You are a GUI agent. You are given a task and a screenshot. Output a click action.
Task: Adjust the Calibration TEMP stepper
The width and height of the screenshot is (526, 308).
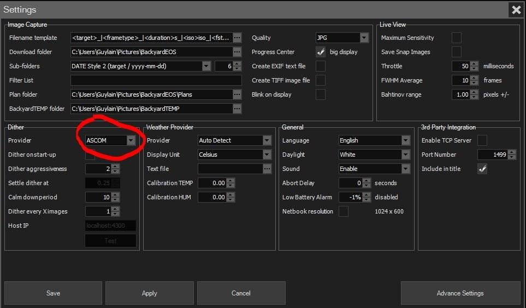coord(230,183)
